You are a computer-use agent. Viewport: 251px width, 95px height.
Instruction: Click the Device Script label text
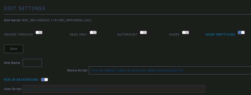coord(77,70)
